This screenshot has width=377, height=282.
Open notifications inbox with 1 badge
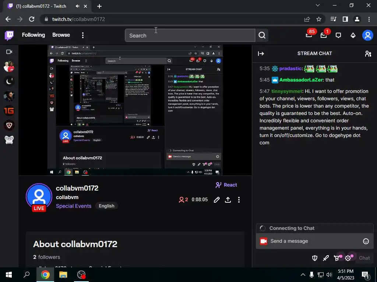click(324, 36)
